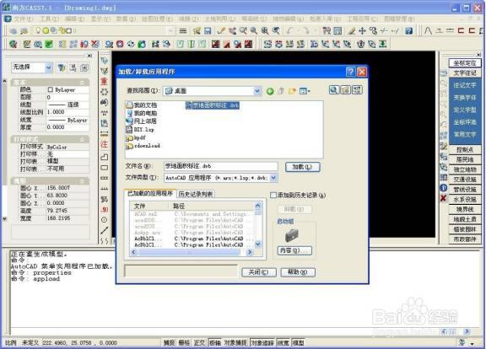Click the undo arrow in top toolbar

coord(289,30)
